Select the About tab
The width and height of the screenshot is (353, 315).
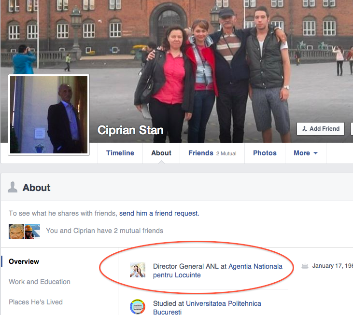pyautogui.click(x=161, y=153)
